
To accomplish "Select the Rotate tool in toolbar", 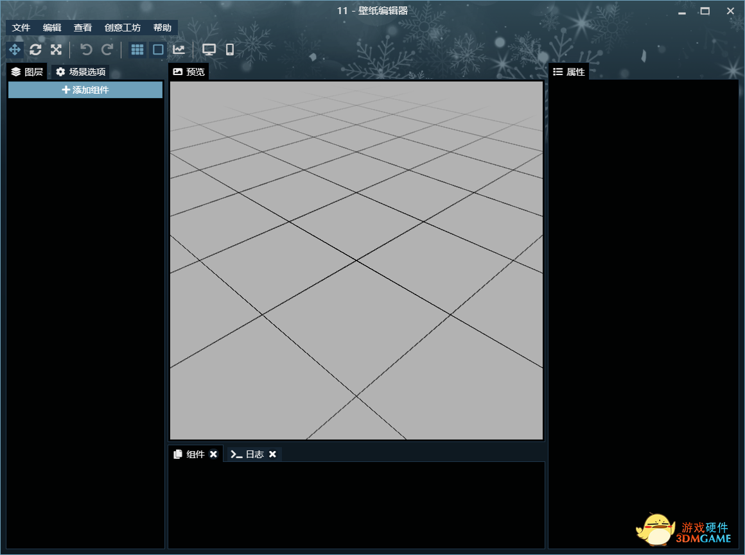I will pyautogui.click(x=35, y=49).
